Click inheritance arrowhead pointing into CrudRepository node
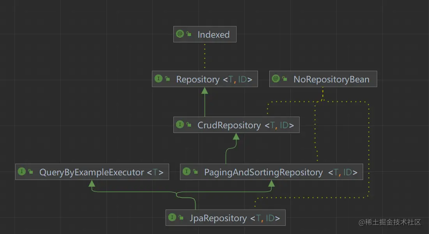Viewport: 429px width, 234px height. [236, 136]
